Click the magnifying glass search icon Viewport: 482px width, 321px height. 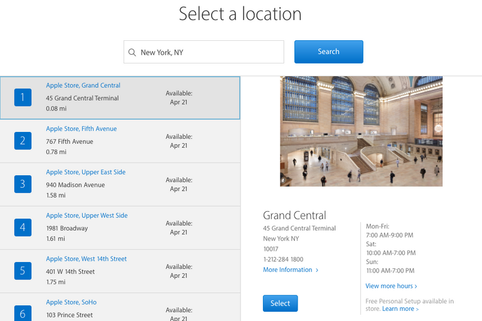click(132, 53)
